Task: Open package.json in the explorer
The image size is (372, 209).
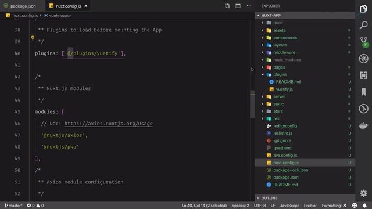Action: tap(305, 177)
